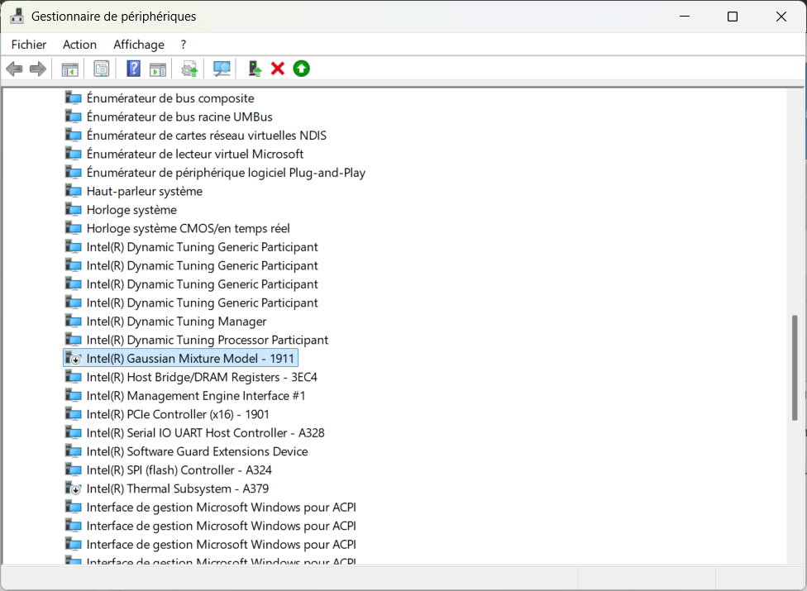Select Énumérateur de bus composite
Image resolution: width=807 pixels, height=591 pixels.
pos(170,98)
